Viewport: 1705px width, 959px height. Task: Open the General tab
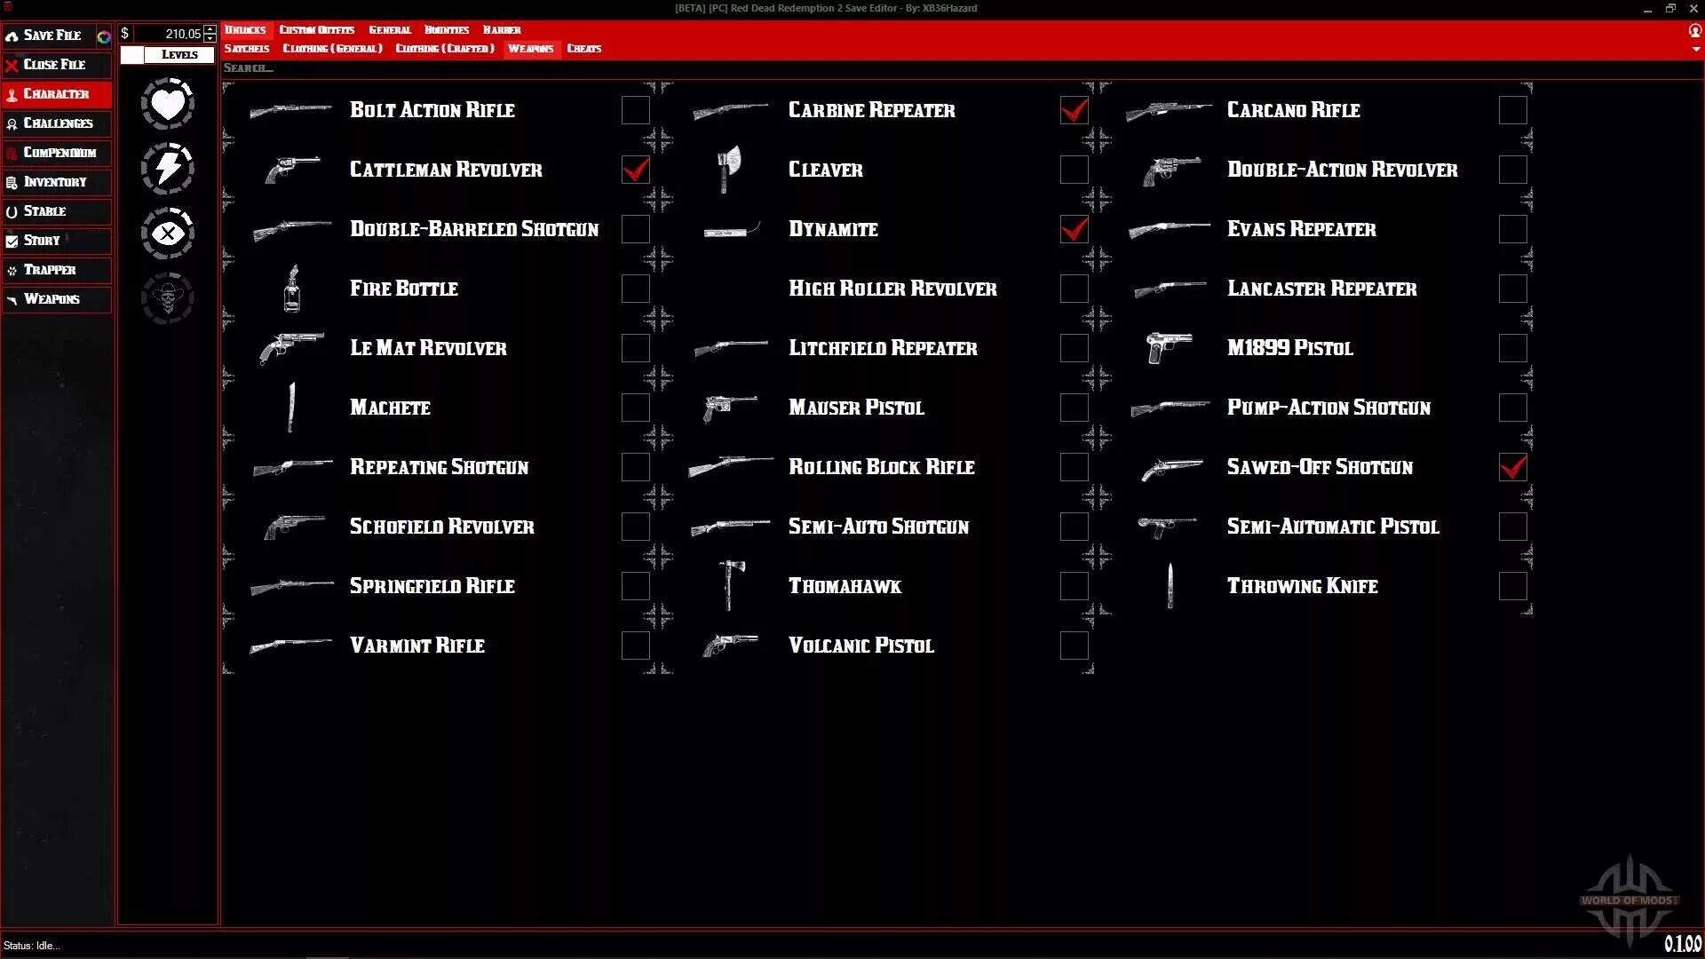[390, 29]
